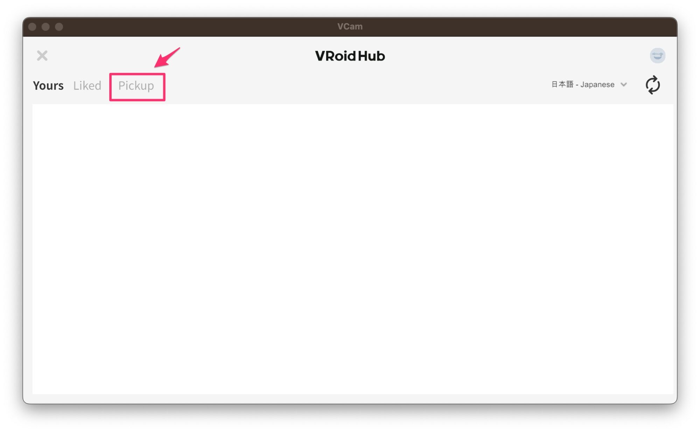Refresh the model list with the reload icon
The width and height of the screenshot is (700, 432).
coord(653,85)
